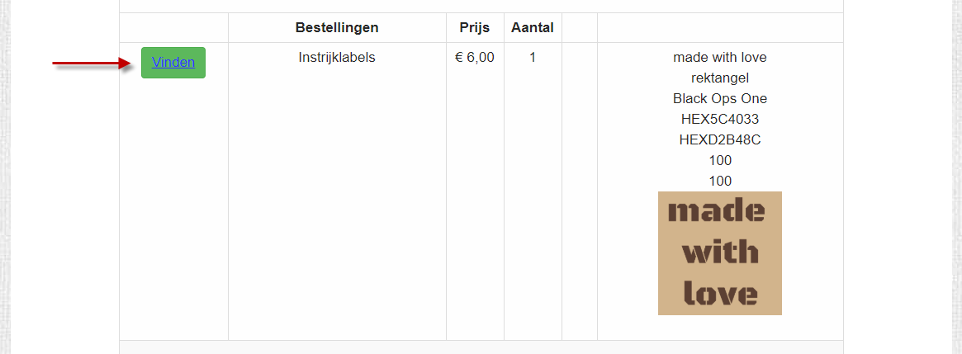Click the word love in label image
Screen dimensions: 962x354
pos(720,293)
